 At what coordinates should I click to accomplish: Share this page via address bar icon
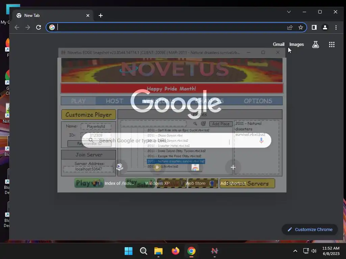pos(290,27)
